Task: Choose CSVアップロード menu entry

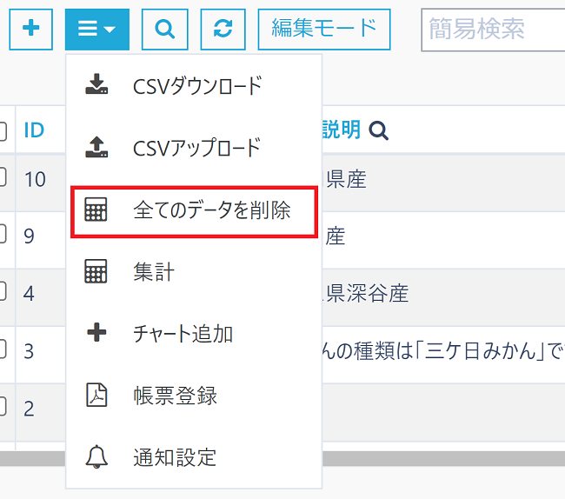Action: 196,148
